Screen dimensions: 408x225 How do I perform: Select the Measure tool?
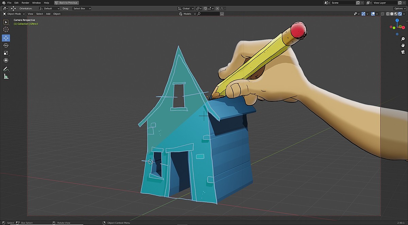6,76
